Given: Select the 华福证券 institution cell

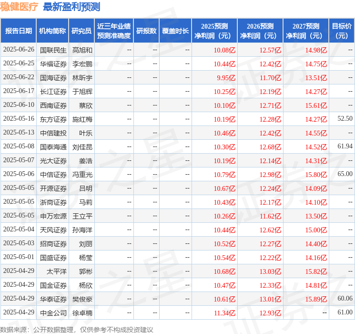Looking at the screenshot, I should (x=53, y=64).
